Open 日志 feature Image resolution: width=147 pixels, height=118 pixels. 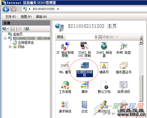pos(84,107)
